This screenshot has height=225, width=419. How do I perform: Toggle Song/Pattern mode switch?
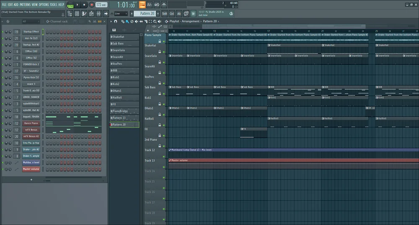70,5
